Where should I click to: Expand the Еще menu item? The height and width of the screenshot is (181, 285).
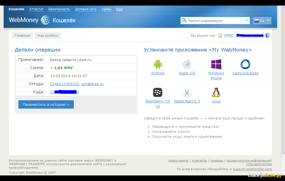119,9
